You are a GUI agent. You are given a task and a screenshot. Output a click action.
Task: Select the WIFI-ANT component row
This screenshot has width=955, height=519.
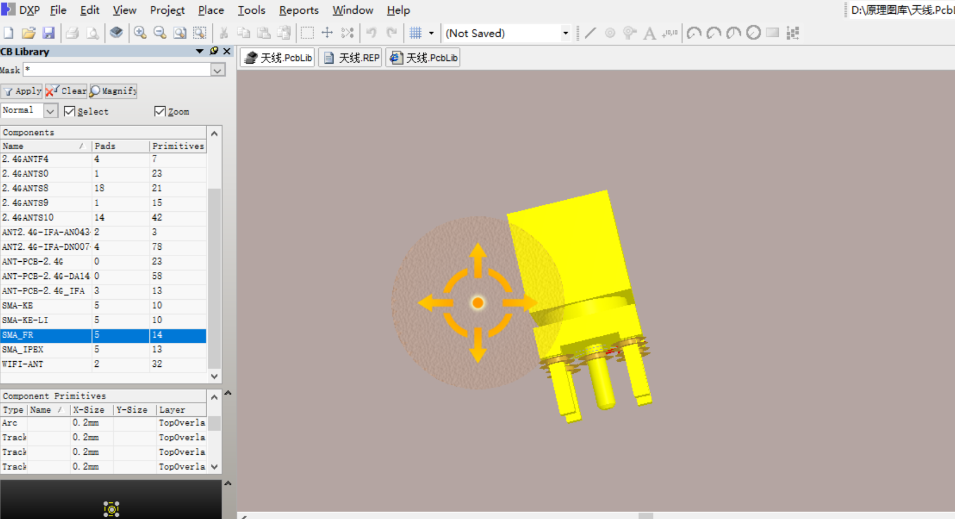103,364
